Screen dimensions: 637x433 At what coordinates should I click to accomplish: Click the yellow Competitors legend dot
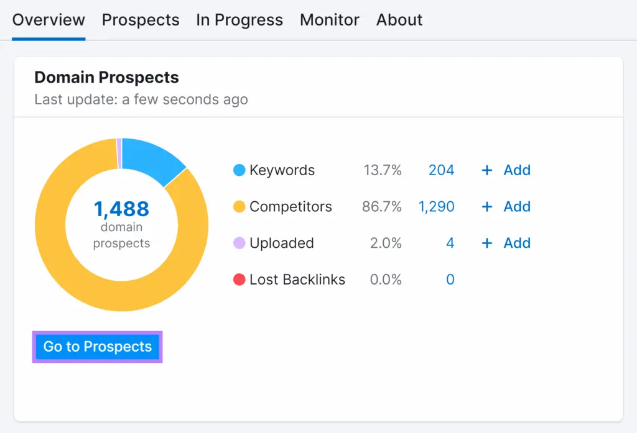click(x=239, y=207)
